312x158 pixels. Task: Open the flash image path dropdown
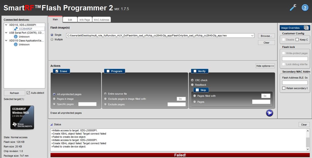click(x=252, y=36)
